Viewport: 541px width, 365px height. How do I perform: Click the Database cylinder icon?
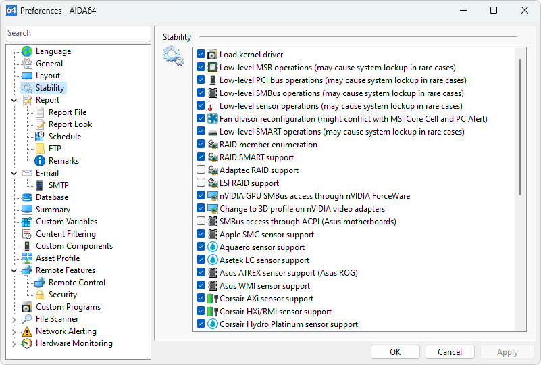[27, 197]
